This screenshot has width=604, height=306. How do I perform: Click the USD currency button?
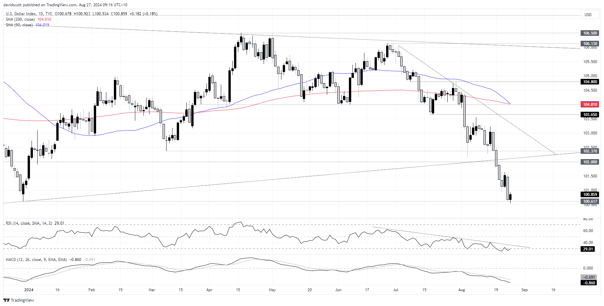click(x=590, y=15)
